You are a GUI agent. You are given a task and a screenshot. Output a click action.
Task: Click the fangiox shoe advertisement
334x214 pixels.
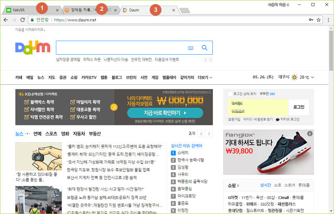[268, 152]
